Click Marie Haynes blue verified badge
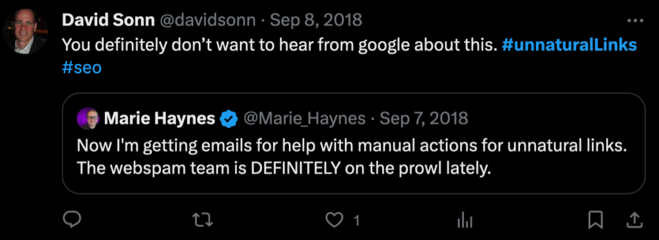 pyautogui.click(x=228, y=119)
